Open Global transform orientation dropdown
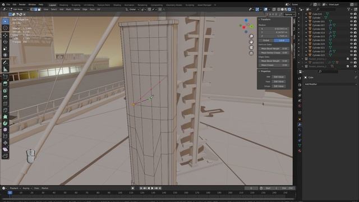Viewport: 359px width, 202px height. tap(132, 10)
